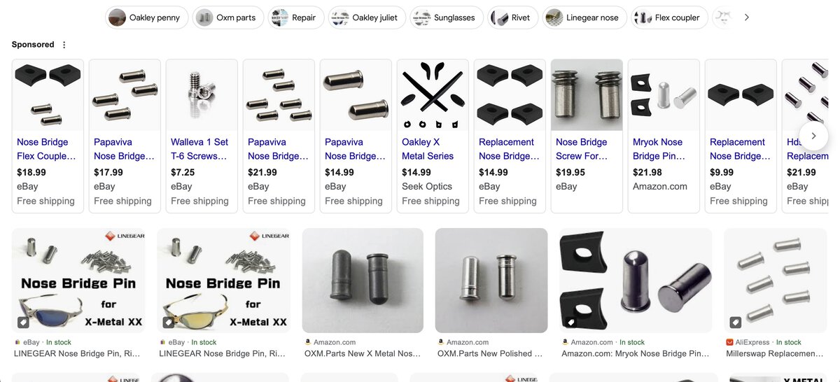Click price tag icon on blue-lens LINEGEAR image
The image size is (840, 382).
point(24,323)
